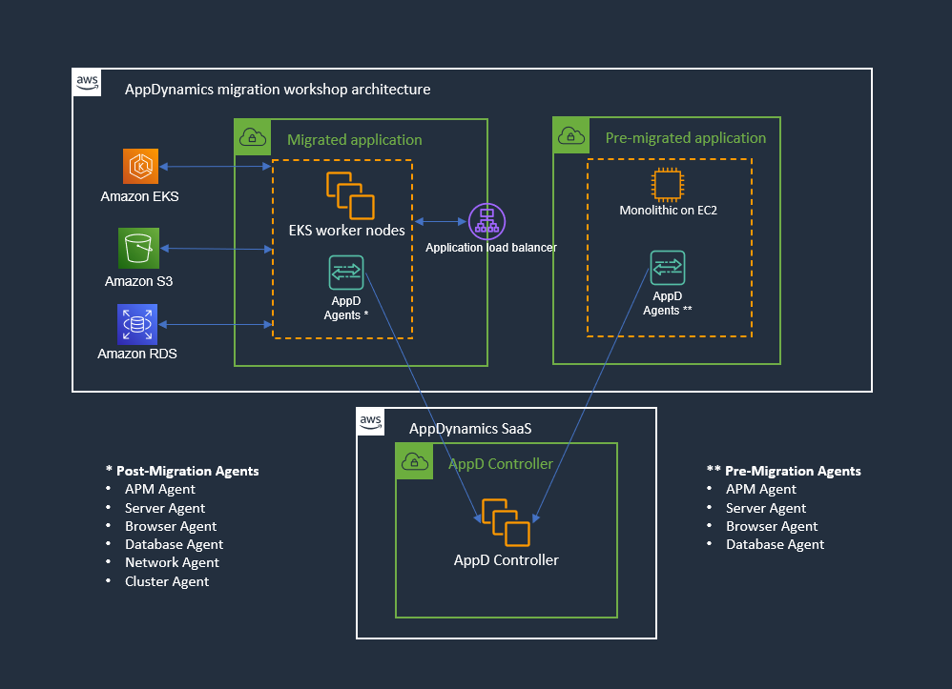Select the AppD Controller instances icon
The height and width of the screenshot is (689, 952).
click(506, 521)
